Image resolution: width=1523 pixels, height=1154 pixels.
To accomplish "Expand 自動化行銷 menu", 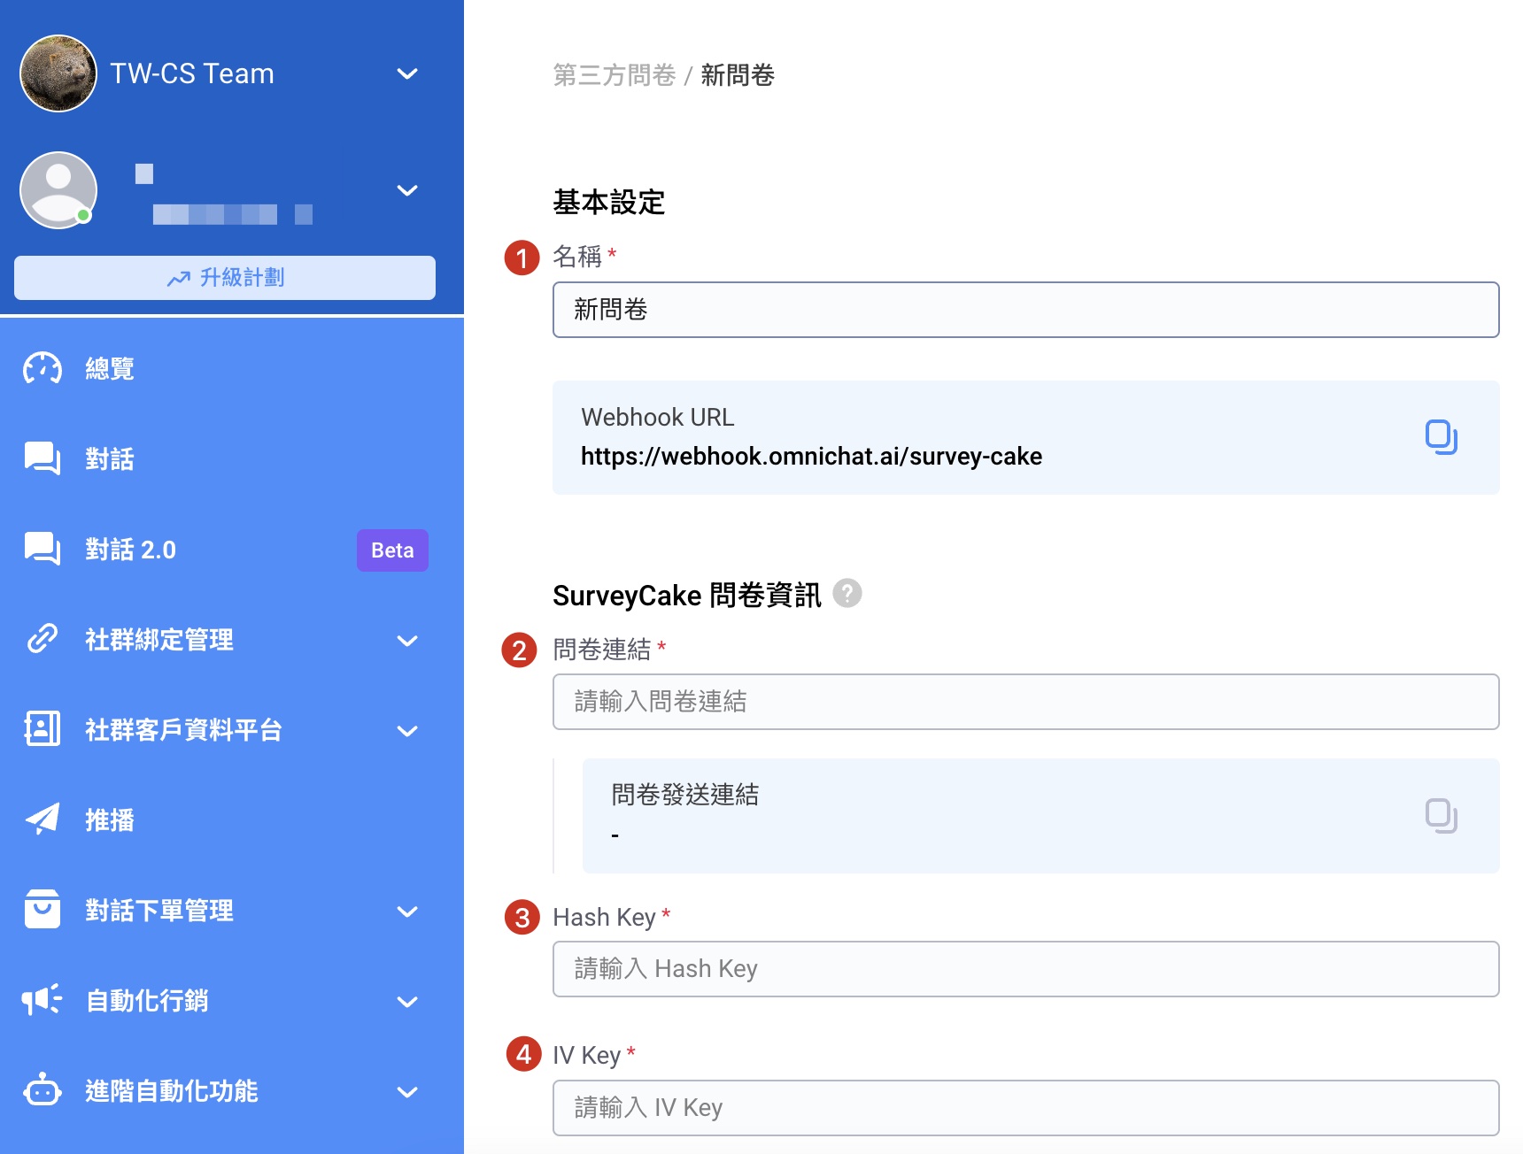I will [x=407, y=1001].
